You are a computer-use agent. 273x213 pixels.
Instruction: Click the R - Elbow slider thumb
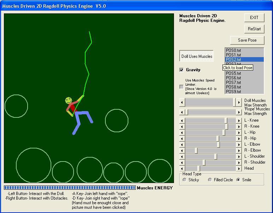pyautogui.click(x=196, y=151)
